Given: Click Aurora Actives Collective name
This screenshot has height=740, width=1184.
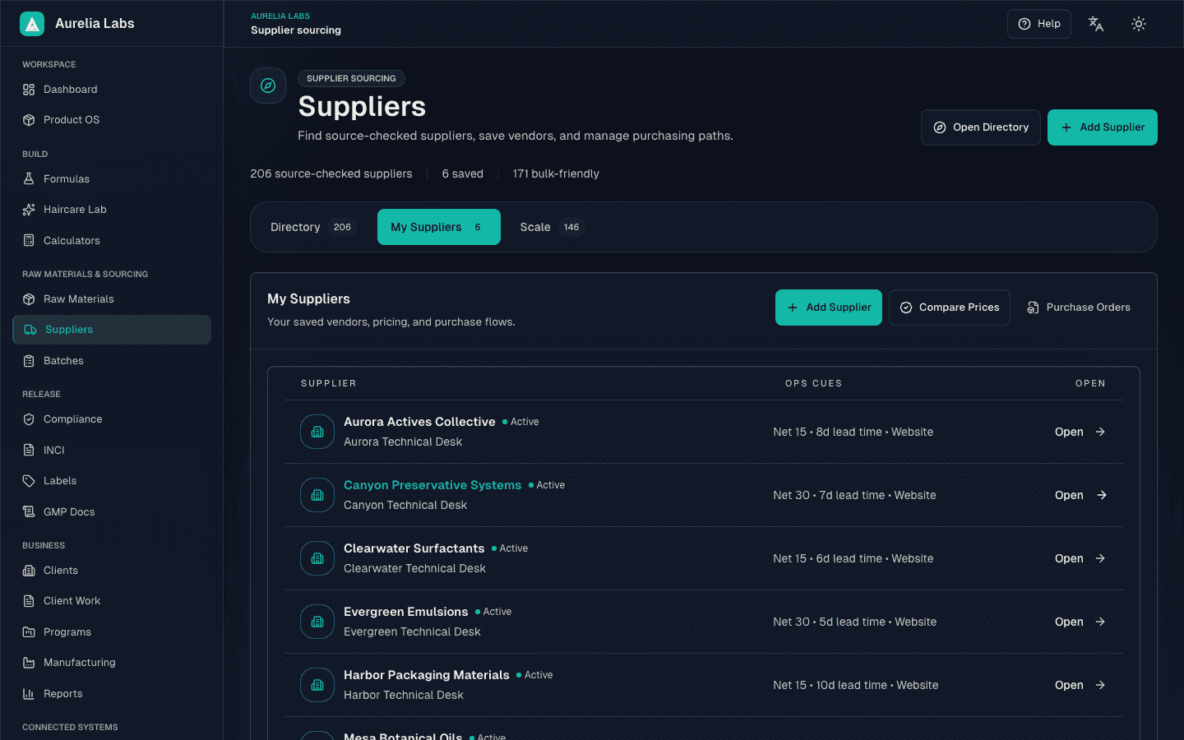Looking at the screenshot, I should pos(419,422).
